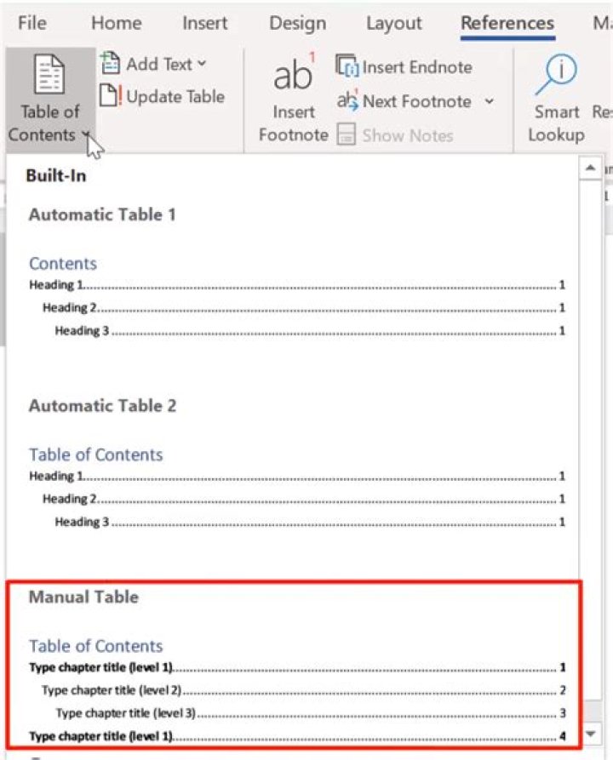Click the Show Notes icon
Screen dimensions: 613x760
pos(346,135)
